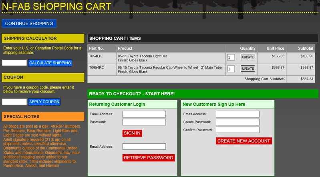320x177 pixels.
Task: Click the $532.23 cart subtotal value
Action: 307,79
